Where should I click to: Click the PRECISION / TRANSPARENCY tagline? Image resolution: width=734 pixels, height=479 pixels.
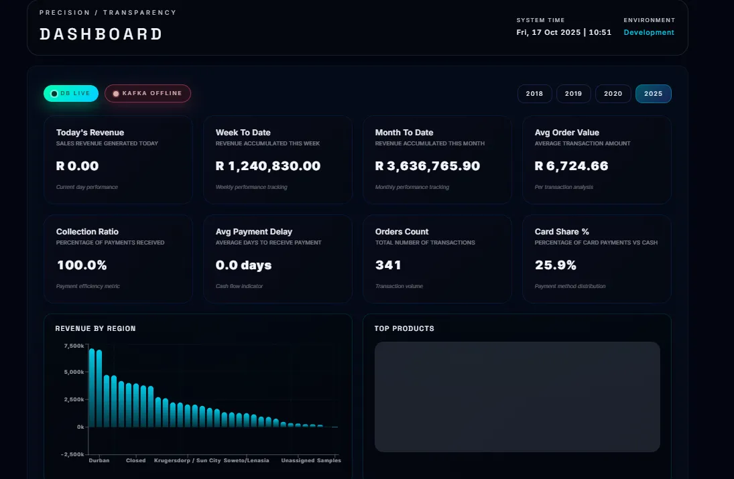coord(108,13)
